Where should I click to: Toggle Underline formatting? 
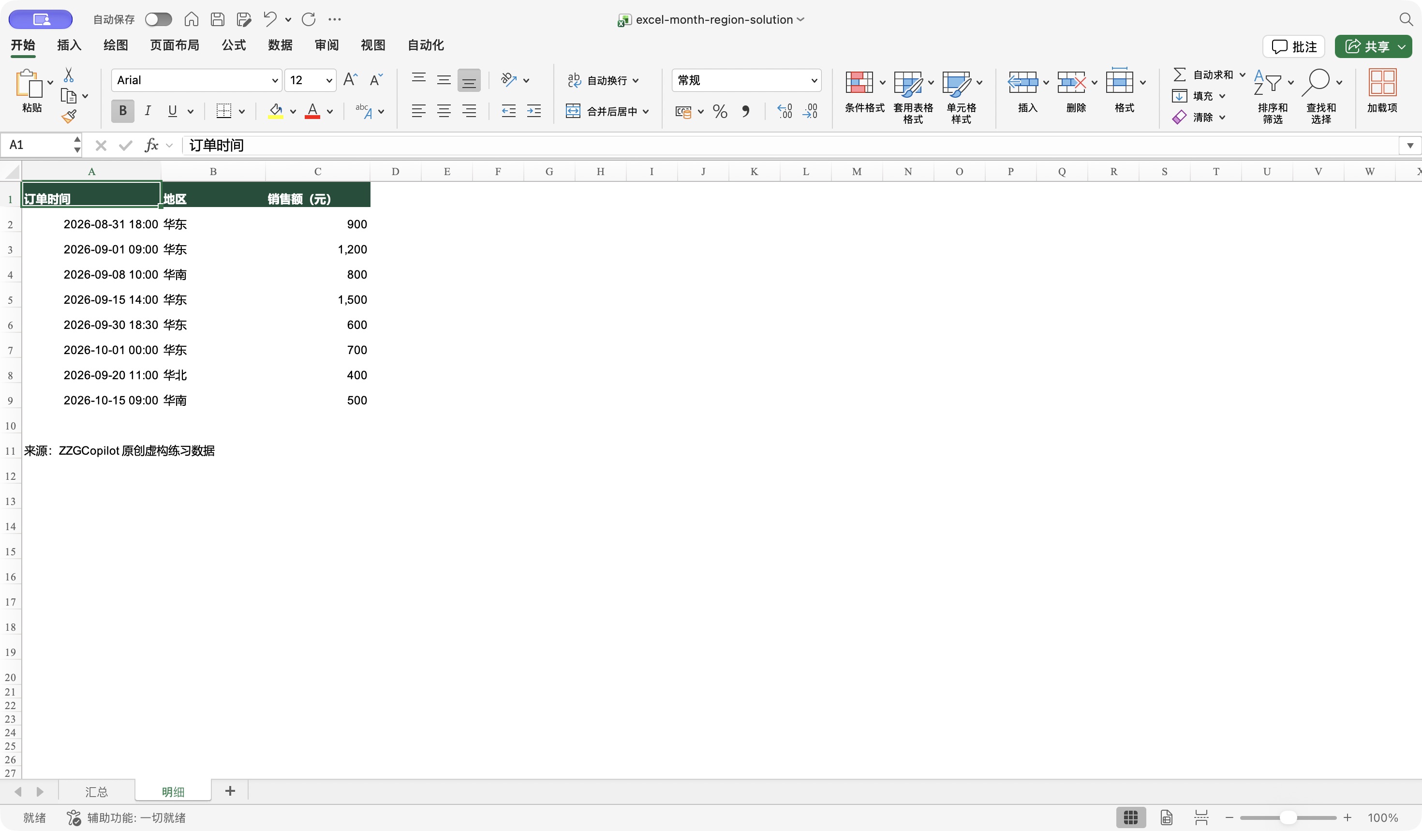click(x=173, y=111)
